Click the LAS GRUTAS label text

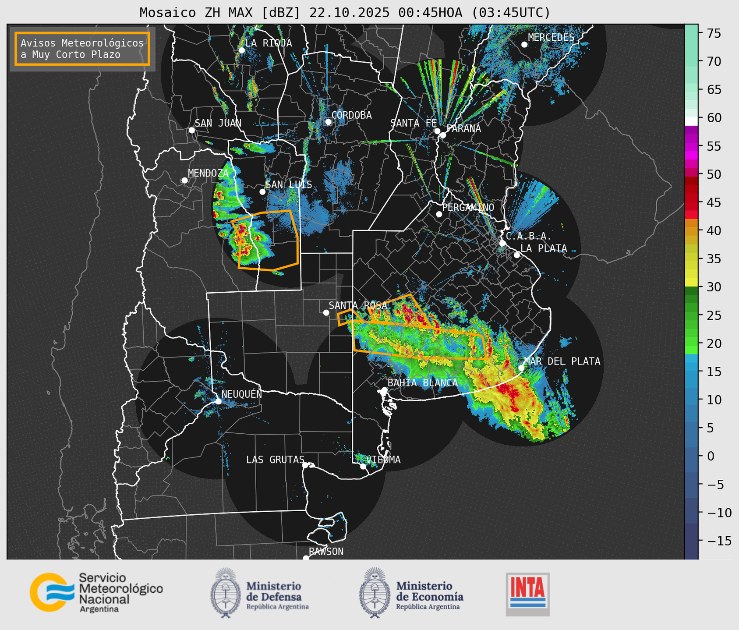[275, 460]
